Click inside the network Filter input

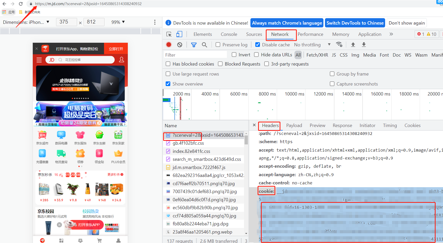(195, 55)
